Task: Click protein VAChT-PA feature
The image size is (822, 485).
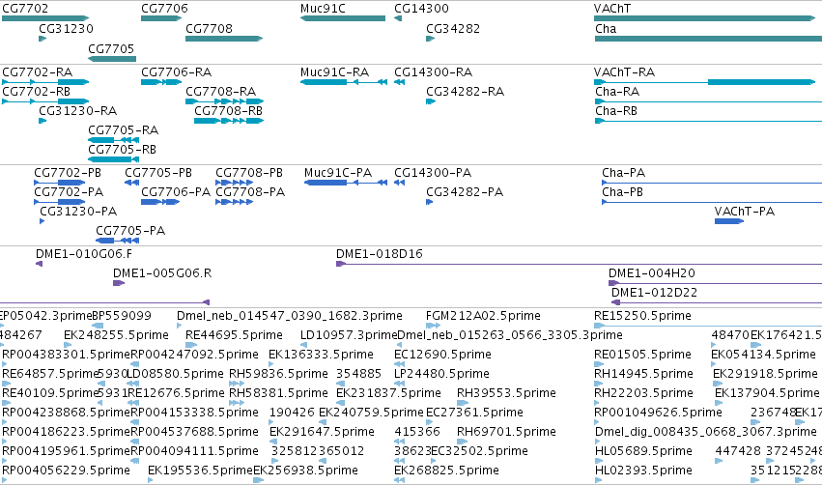Action: coord(728,221)
